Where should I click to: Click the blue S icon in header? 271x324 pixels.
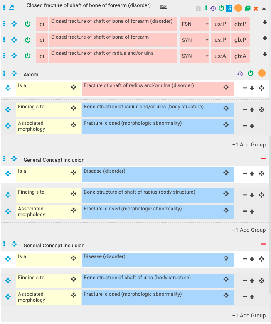229,8
